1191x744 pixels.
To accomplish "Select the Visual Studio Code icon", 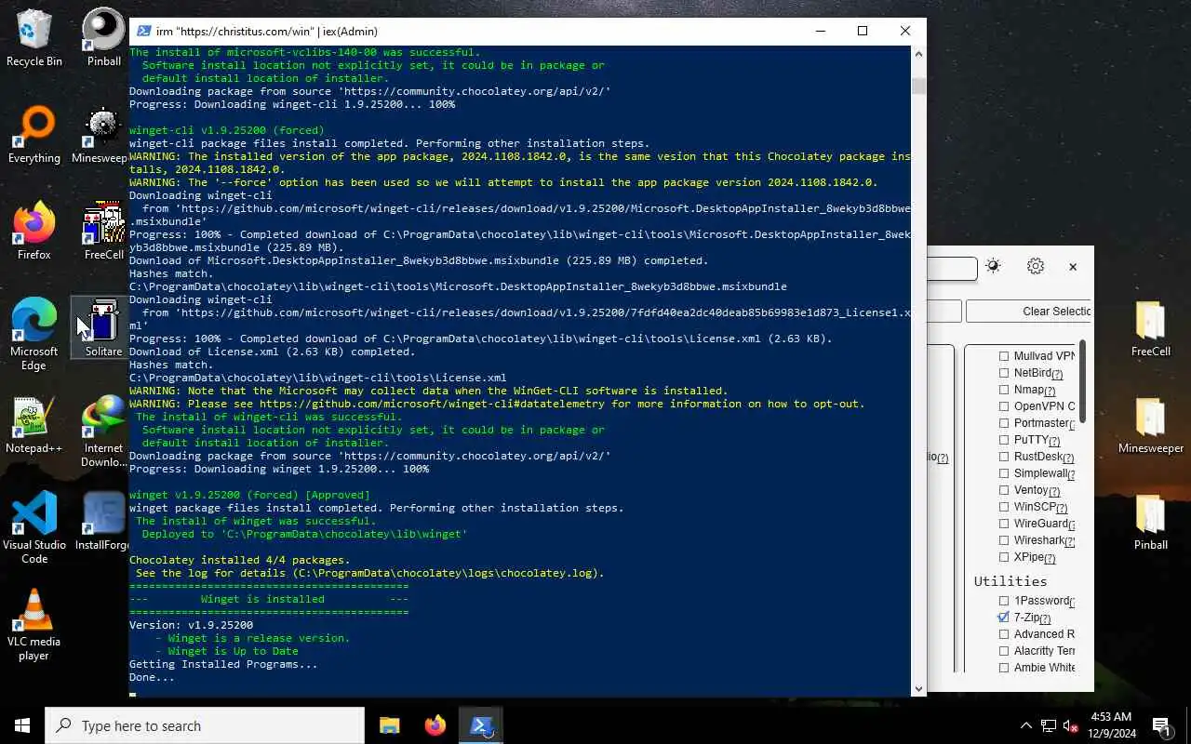I will pyautogui.click(x=34, y=528).
